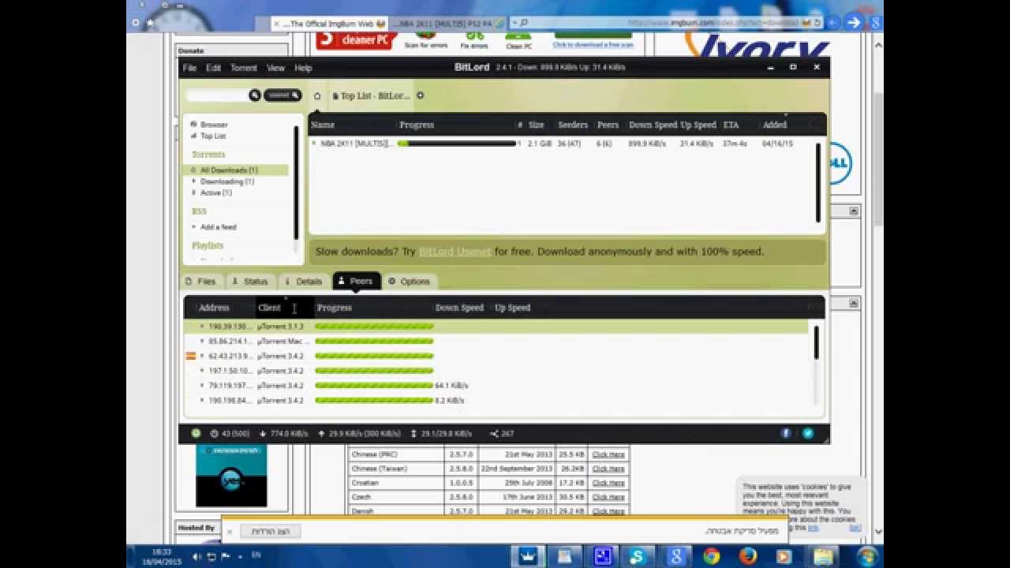Sort peers by Up Speed column
1010x568 pixels.
click(512, 308)
